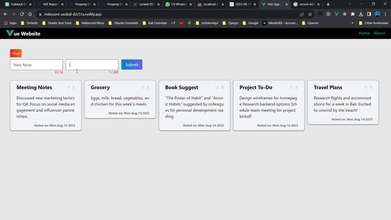
Task: Click the Travel Plans note card title
Action: pyautogui.click(x=328, y=87)
